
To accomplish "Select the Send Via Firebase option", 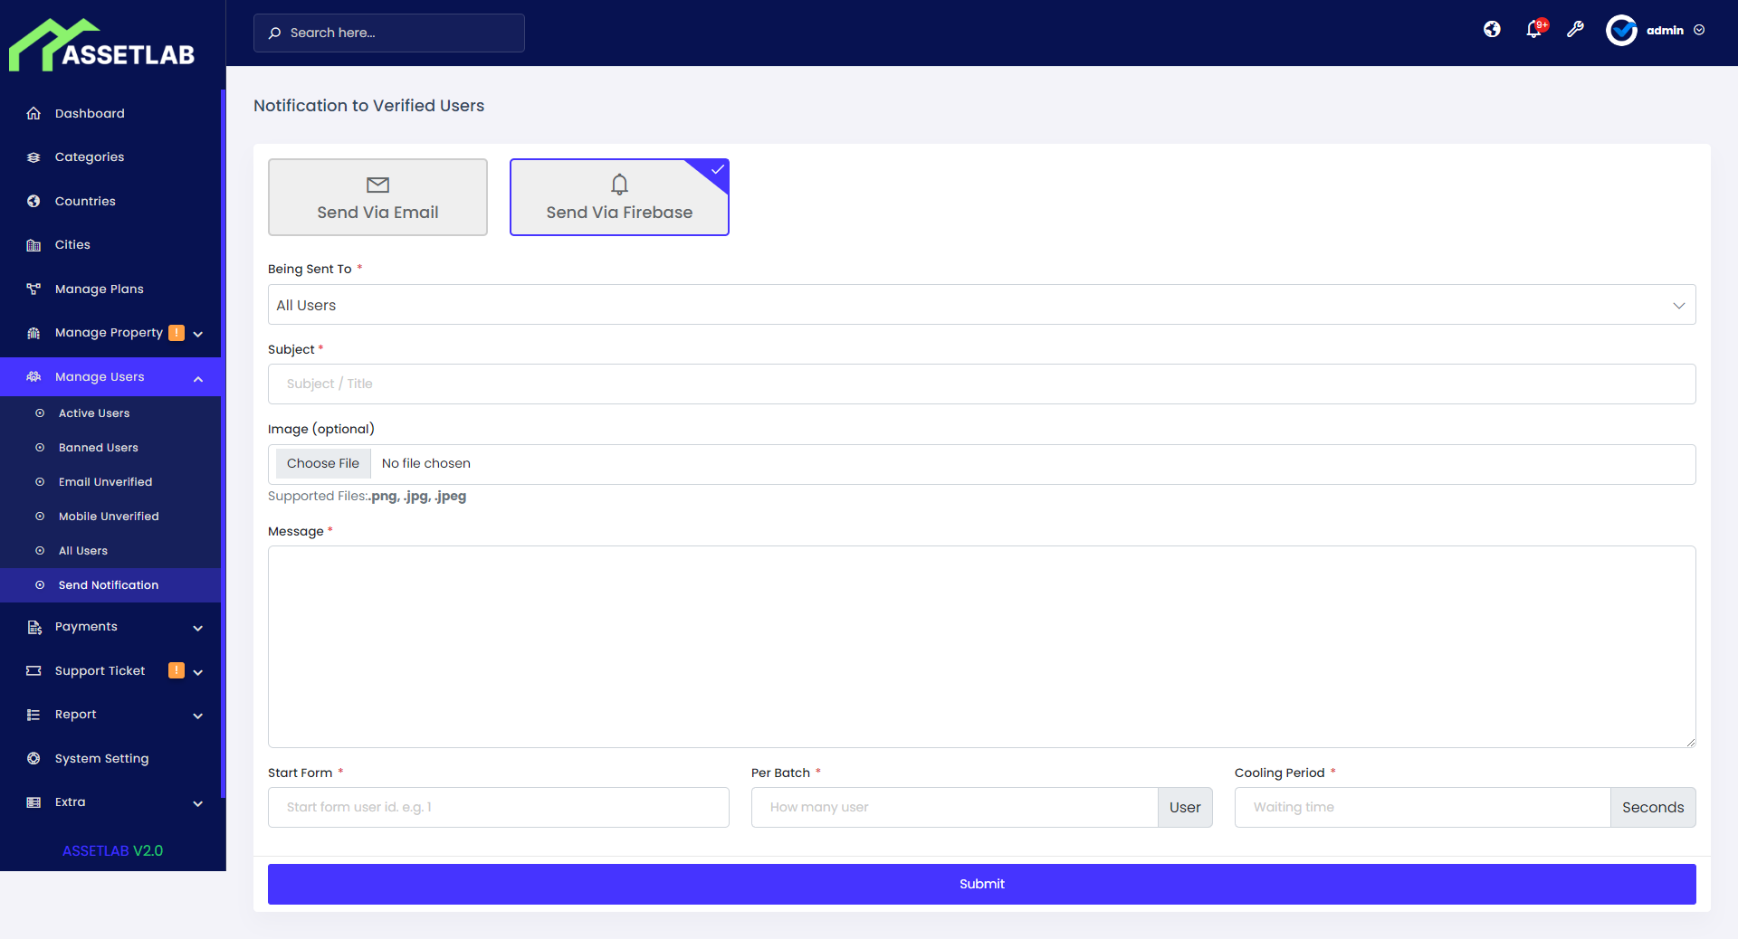I will [619, 197].
